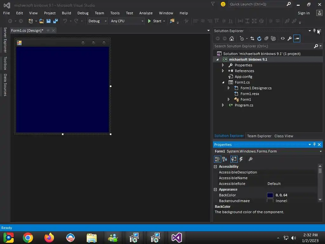Switch to the Class View tab
The height and width of the screenshot is (244, 325).
point(283,136)
